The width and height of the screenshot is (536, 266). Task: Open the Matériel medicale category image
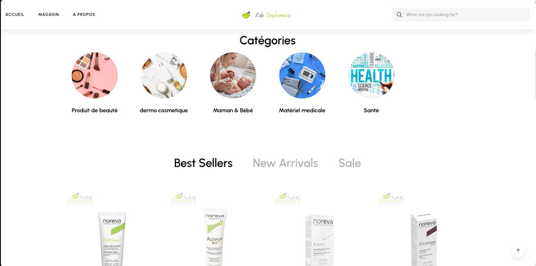click(302, 75)
